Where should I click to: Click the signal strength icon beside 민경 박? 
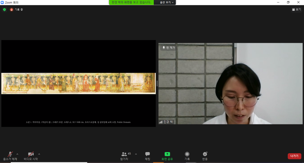click(x=161, y=122)
